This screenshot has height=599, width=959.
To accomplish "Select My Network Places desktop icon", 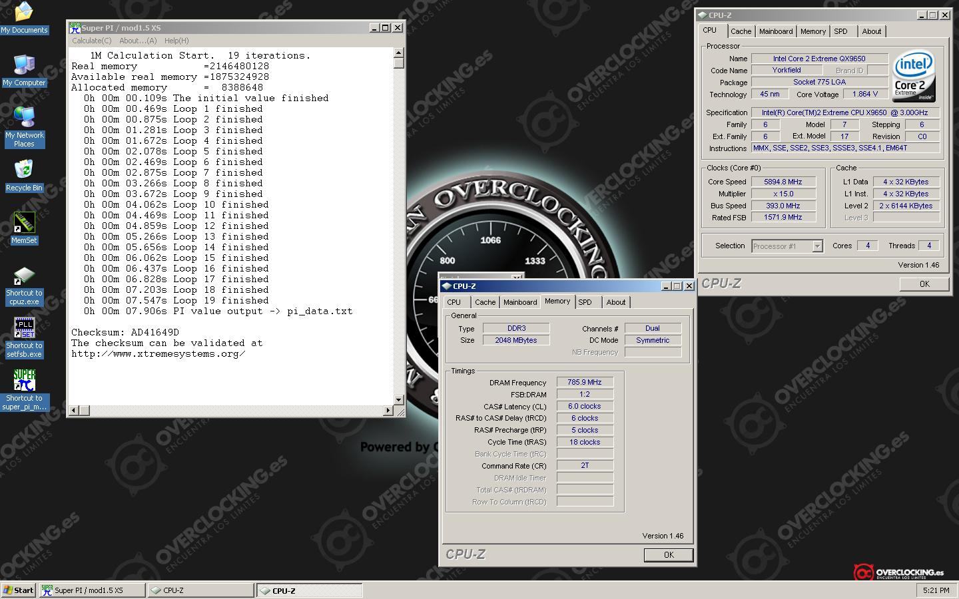I will tap(24, 127).
